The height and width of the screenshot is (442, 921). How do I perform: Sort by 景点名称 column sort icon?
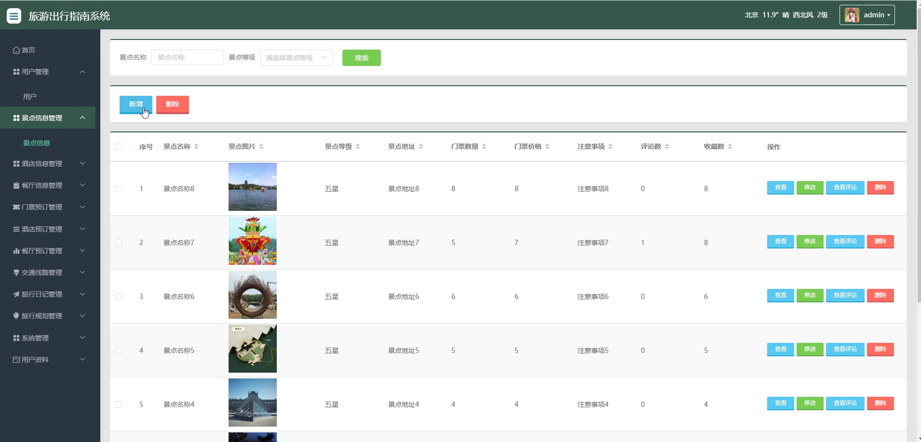(196, 146)
